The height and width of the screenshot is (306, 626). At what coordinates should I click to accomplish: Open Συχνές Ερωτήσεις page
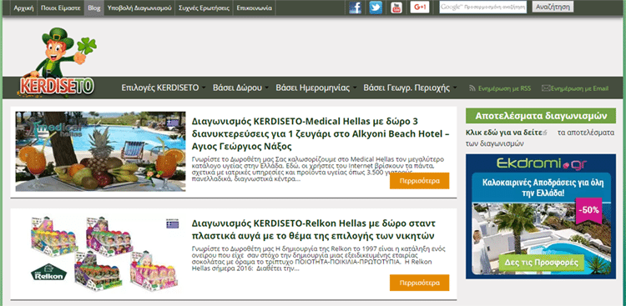(x=204, y=8)
